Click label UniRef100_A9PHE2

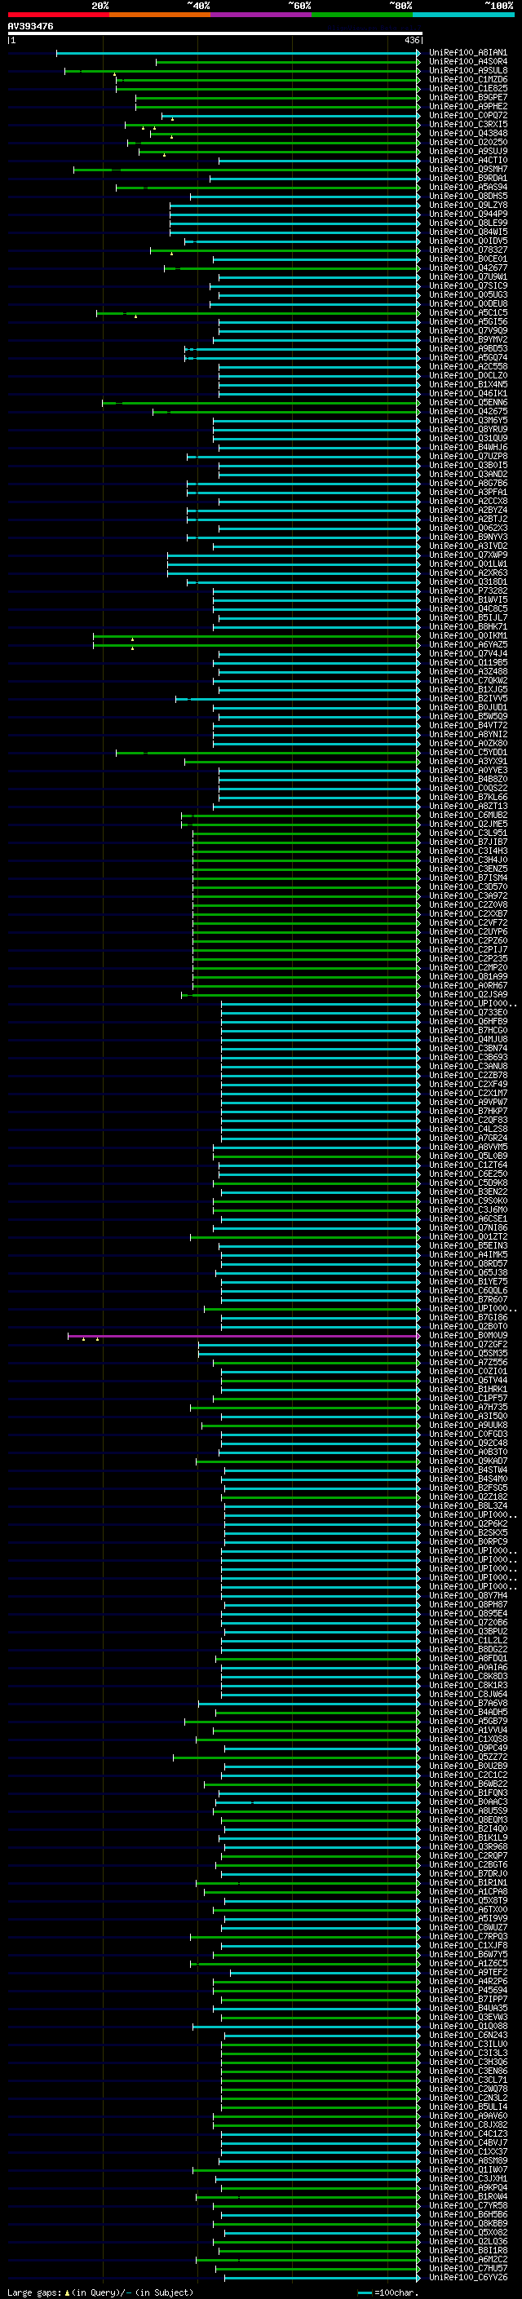468,107
